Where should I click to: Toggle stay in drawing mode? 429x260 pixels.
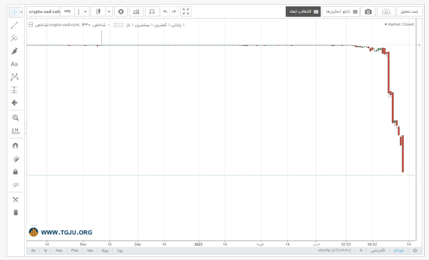pos(16,159)
